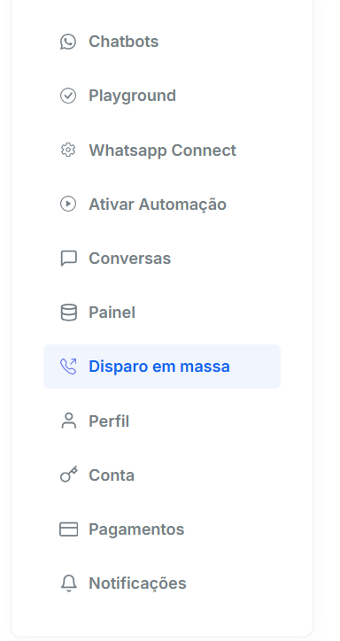Viewport: 340px width, 641px height.
Task: Click the gear icon next to Whatsapp Connect
Action: 68,150
